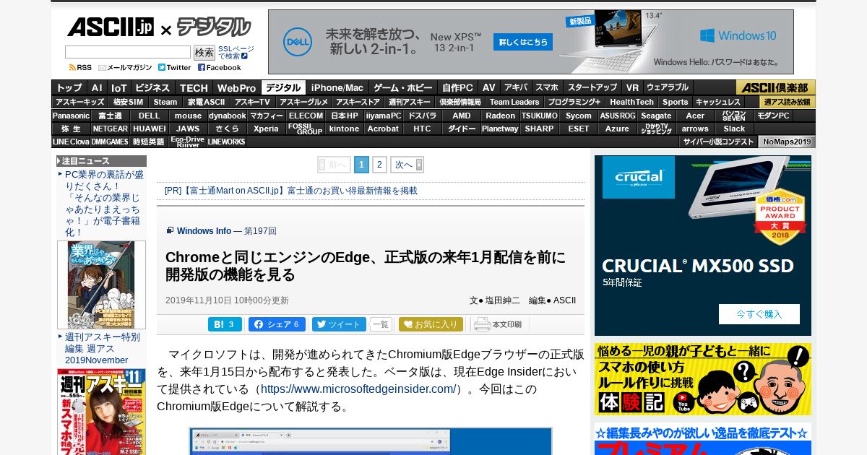Click 今すぐ購入 on the Crucial ad

(759, 314)
